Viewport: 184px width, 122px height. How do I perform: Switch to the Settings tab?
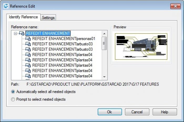[x=48, y=18]
